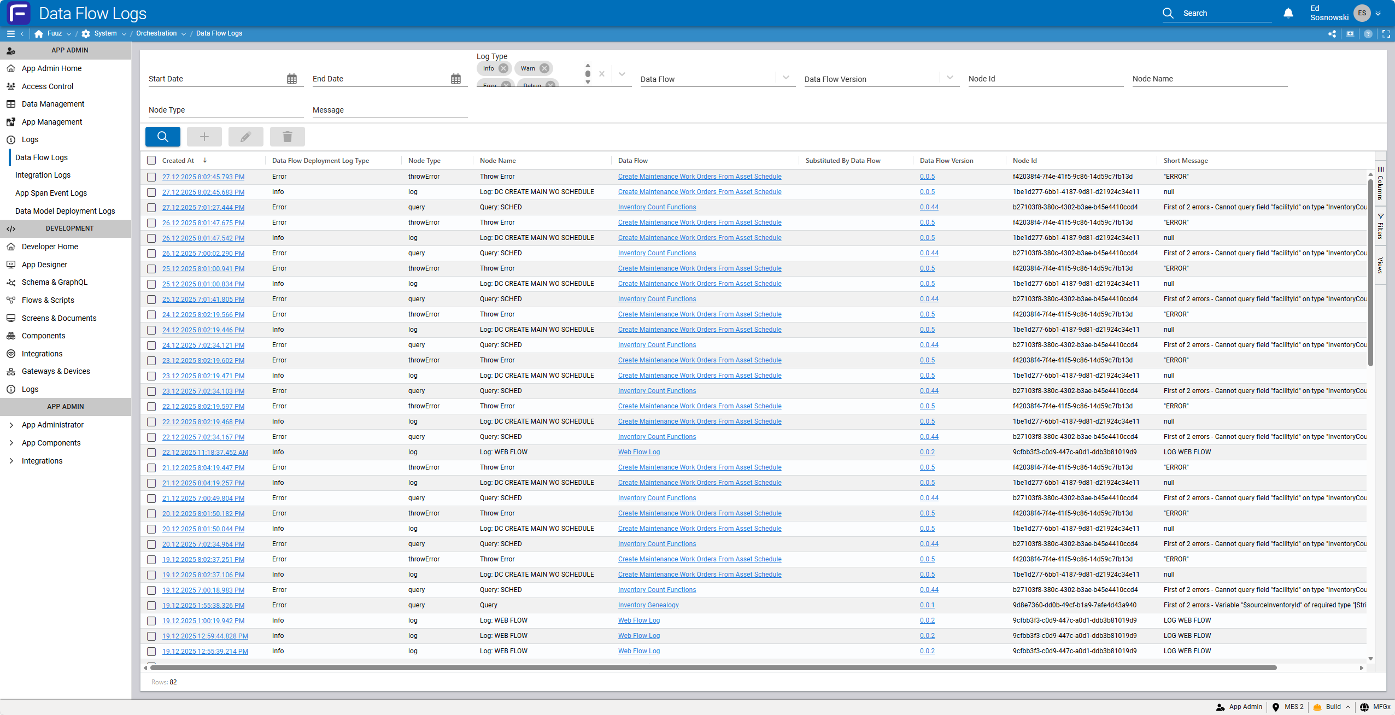Check row 27.12.2025 7:01:27.444 PM
The image size is (1395, 715).
(151, 208)
